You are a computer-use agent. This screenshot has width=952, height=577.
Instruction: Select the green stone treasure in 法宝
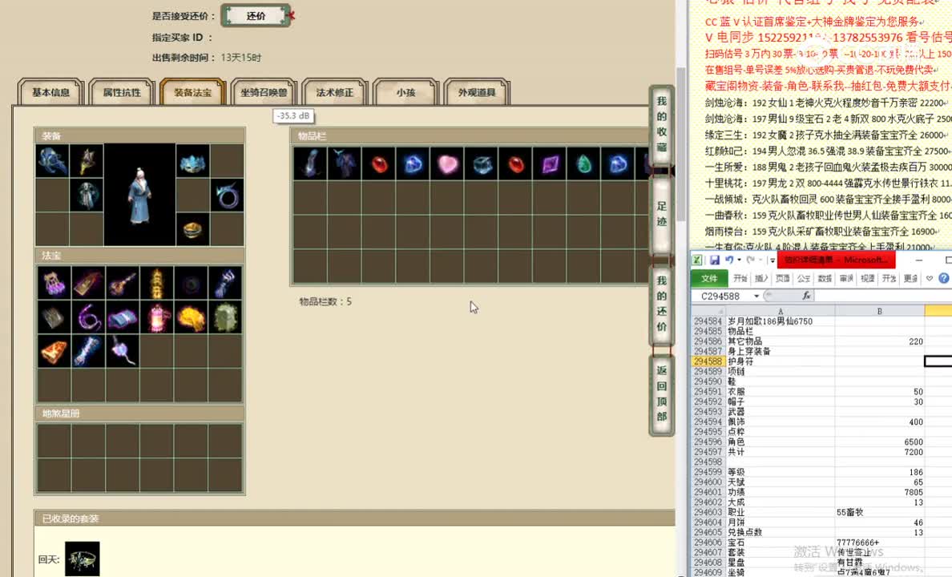(227, 317)
